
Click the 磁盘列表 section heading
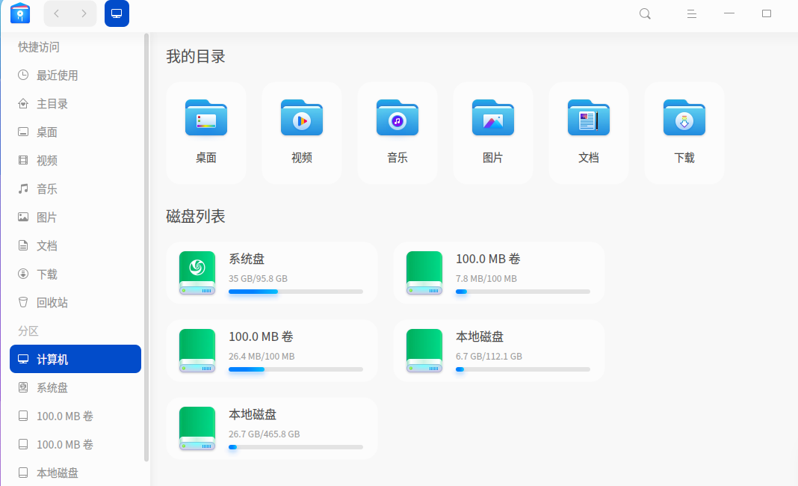tap(196, 217)
